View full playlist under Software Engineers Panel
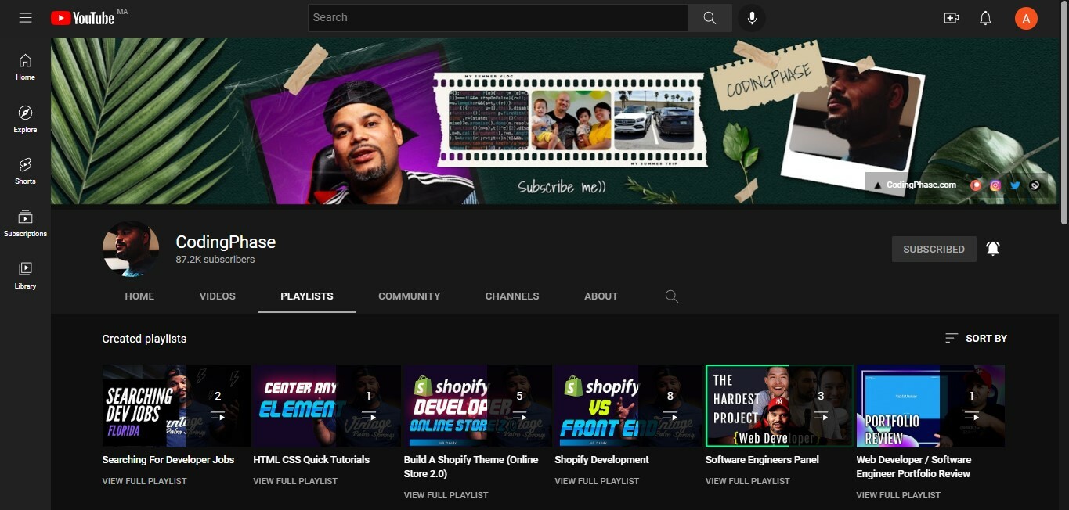 [748, 481]
